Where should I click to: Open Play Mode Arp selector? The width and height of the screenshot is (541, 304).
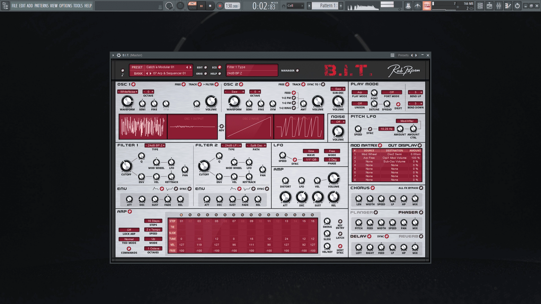click(360, 92)
